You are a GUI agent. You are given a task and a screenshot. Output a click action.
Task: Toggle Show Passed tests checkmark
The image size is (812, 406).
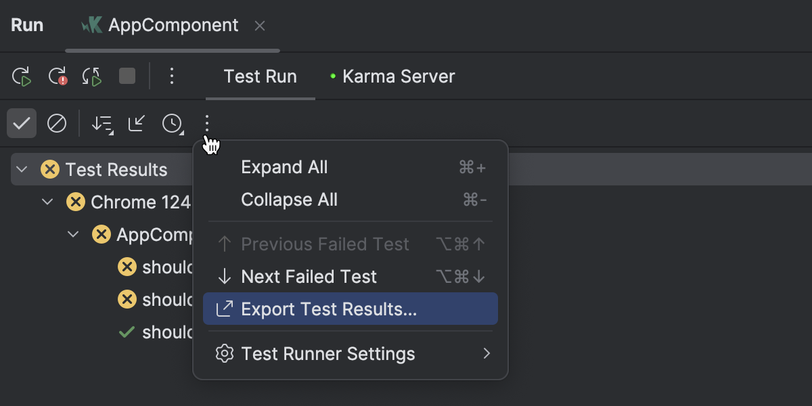(22, 124)
